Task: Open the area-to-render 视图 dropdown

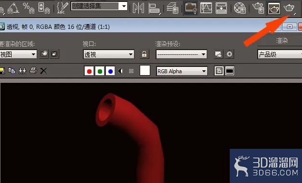Action: (x=18, y=54)
